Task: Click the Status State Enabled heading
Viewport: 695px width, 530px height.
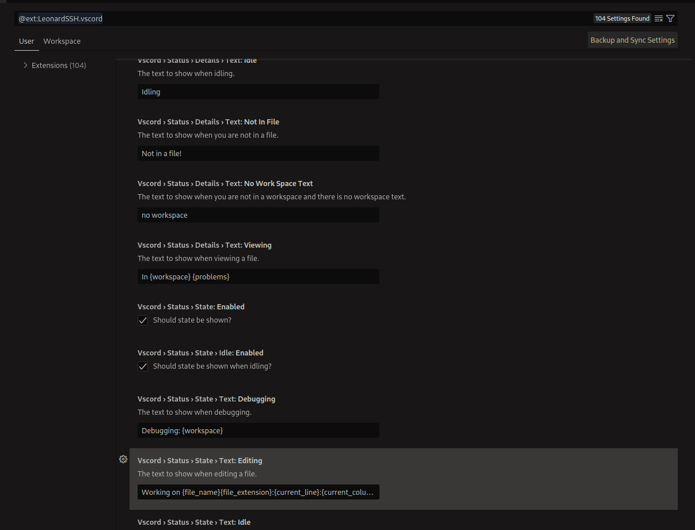Action: click(x=191, y=306)
